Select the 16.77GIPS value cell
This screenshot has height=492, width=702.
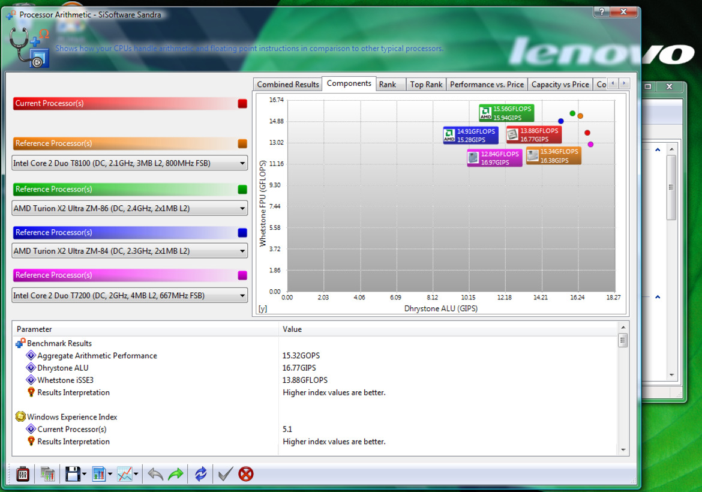299,368
